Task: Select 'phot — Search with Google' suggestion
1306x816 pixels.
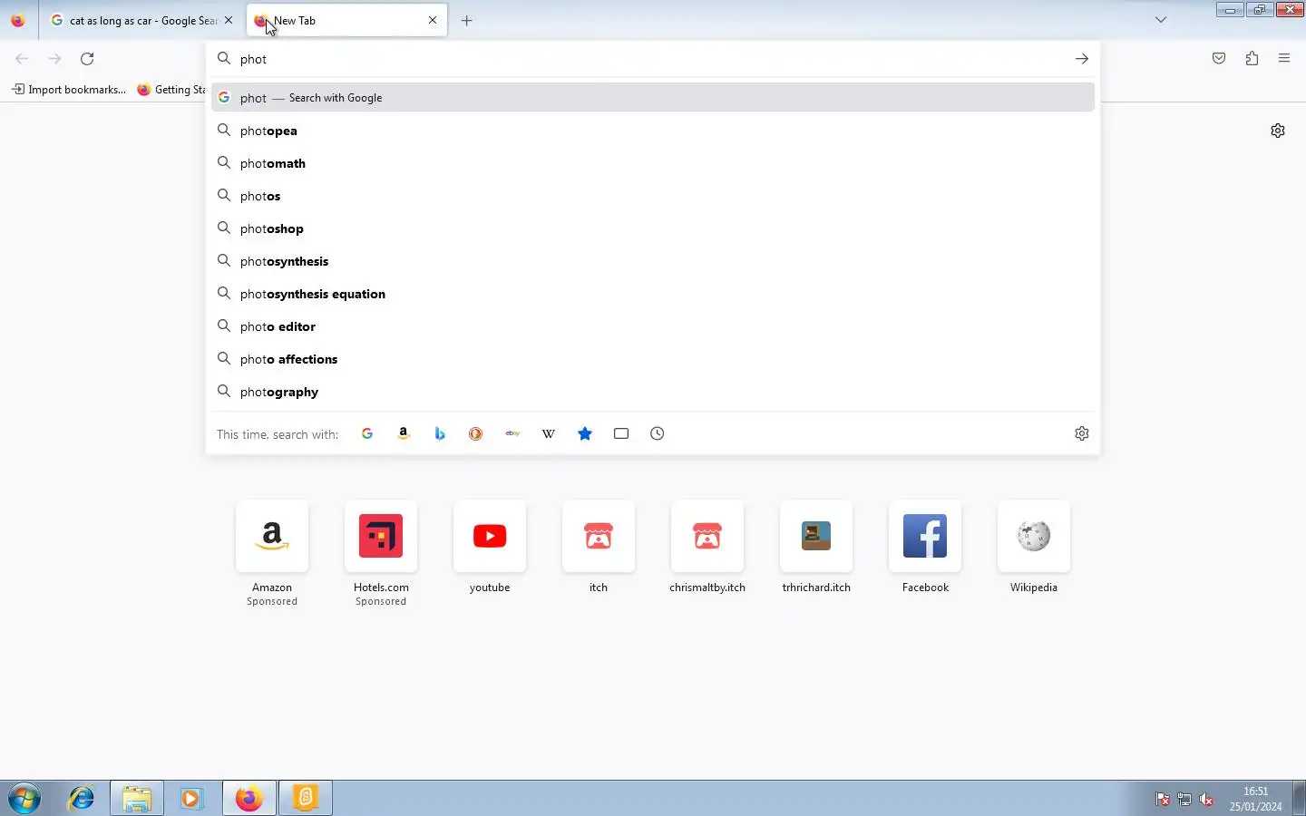Action: 653,97
